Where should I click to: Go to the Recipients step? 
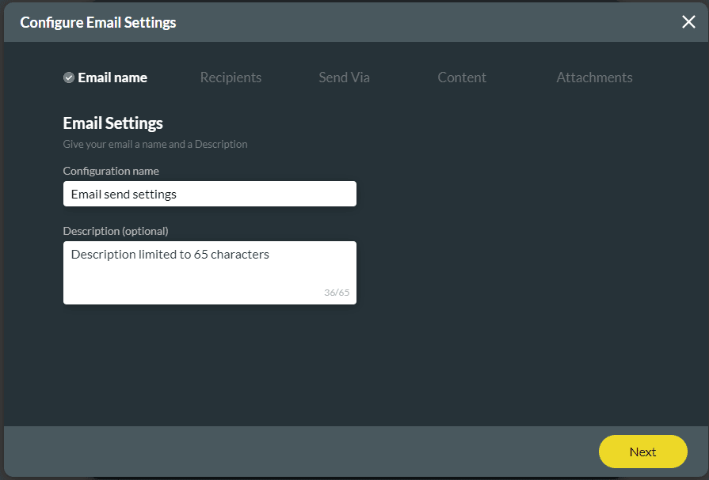[x=231, y=77]
